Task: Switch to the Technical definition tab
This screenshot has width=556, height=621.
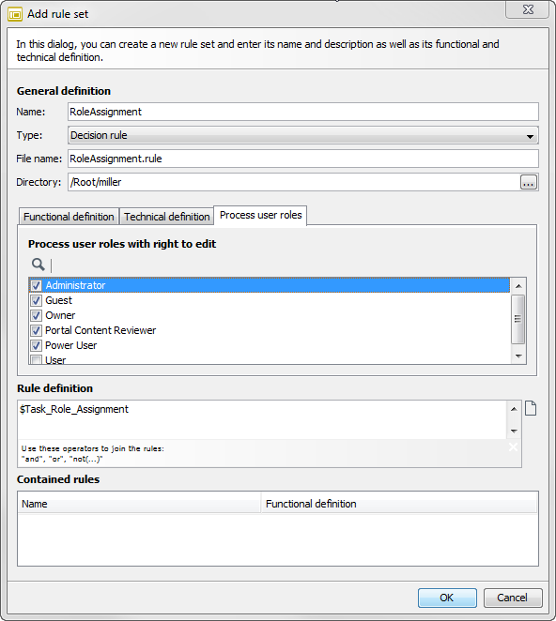Action: point(166,217)
